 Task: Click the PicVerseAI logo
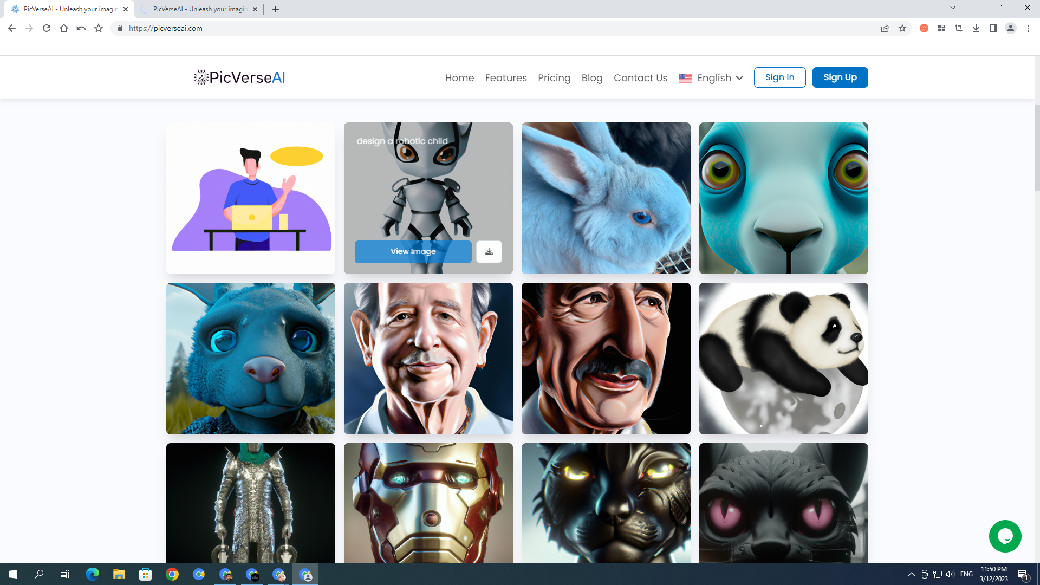coord(239,77)
